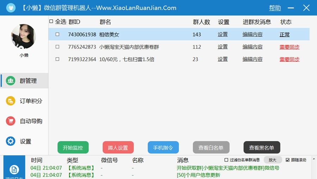Click log message [50]个用户信息更新
Screen dimensions: 317x179
point(198,175)
